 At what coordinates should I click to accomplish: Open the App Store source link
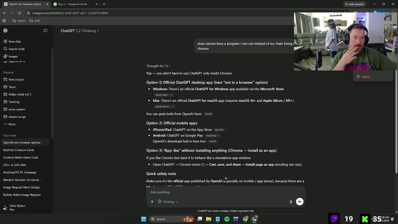[219, 130]
